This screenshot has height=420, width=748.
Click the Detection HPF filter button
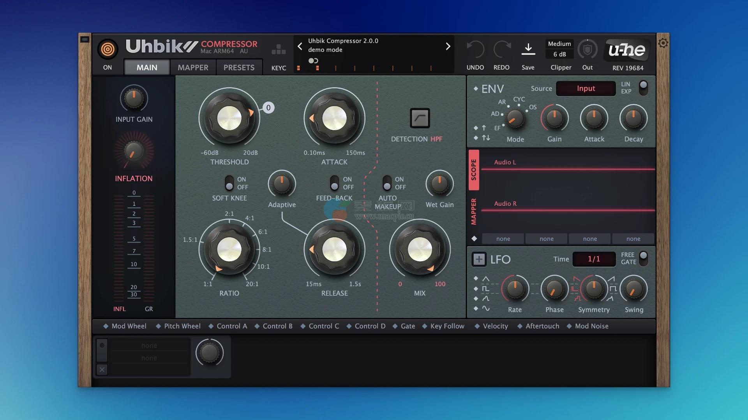pos(420,118)
